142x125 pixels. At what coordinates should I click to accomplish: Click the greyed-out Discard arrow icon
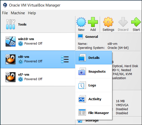point(123,22)
